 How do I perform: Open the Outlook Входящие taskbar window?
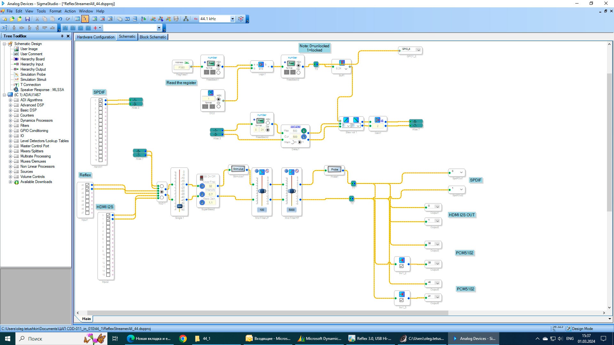click(268, 339)
